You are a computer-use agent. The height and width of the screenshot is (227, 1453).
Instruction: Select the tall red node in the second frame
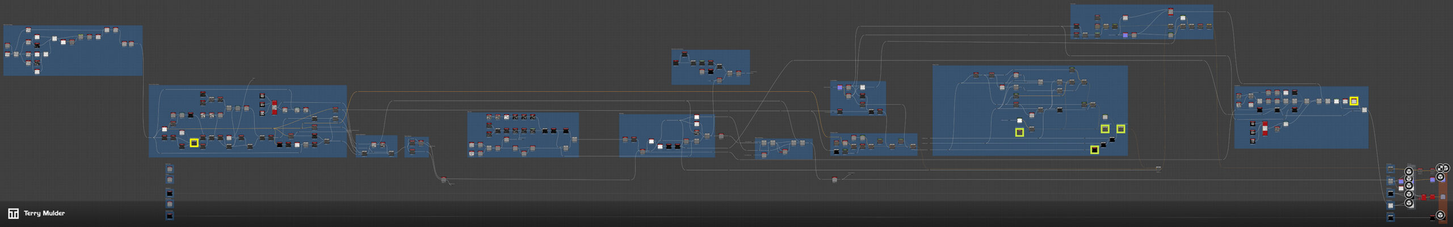[x=274, y=108]
